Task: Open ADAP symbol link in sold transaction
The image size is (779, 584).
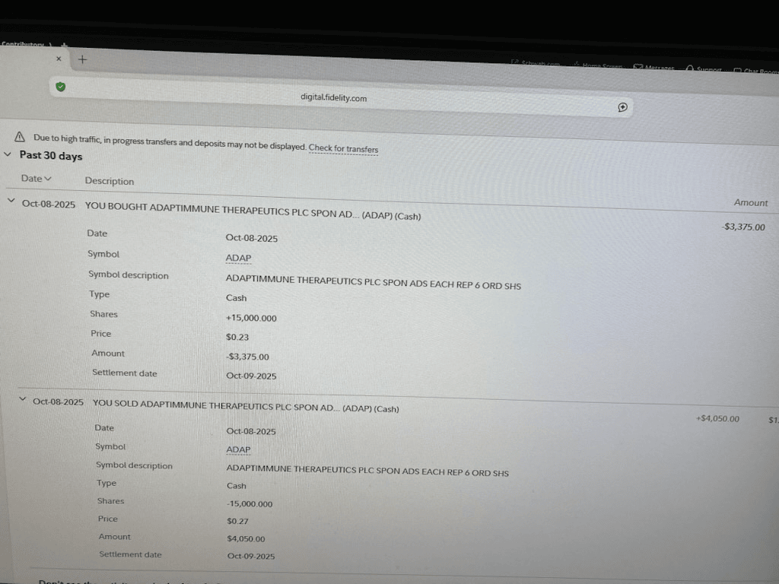Action: [238, 449]
